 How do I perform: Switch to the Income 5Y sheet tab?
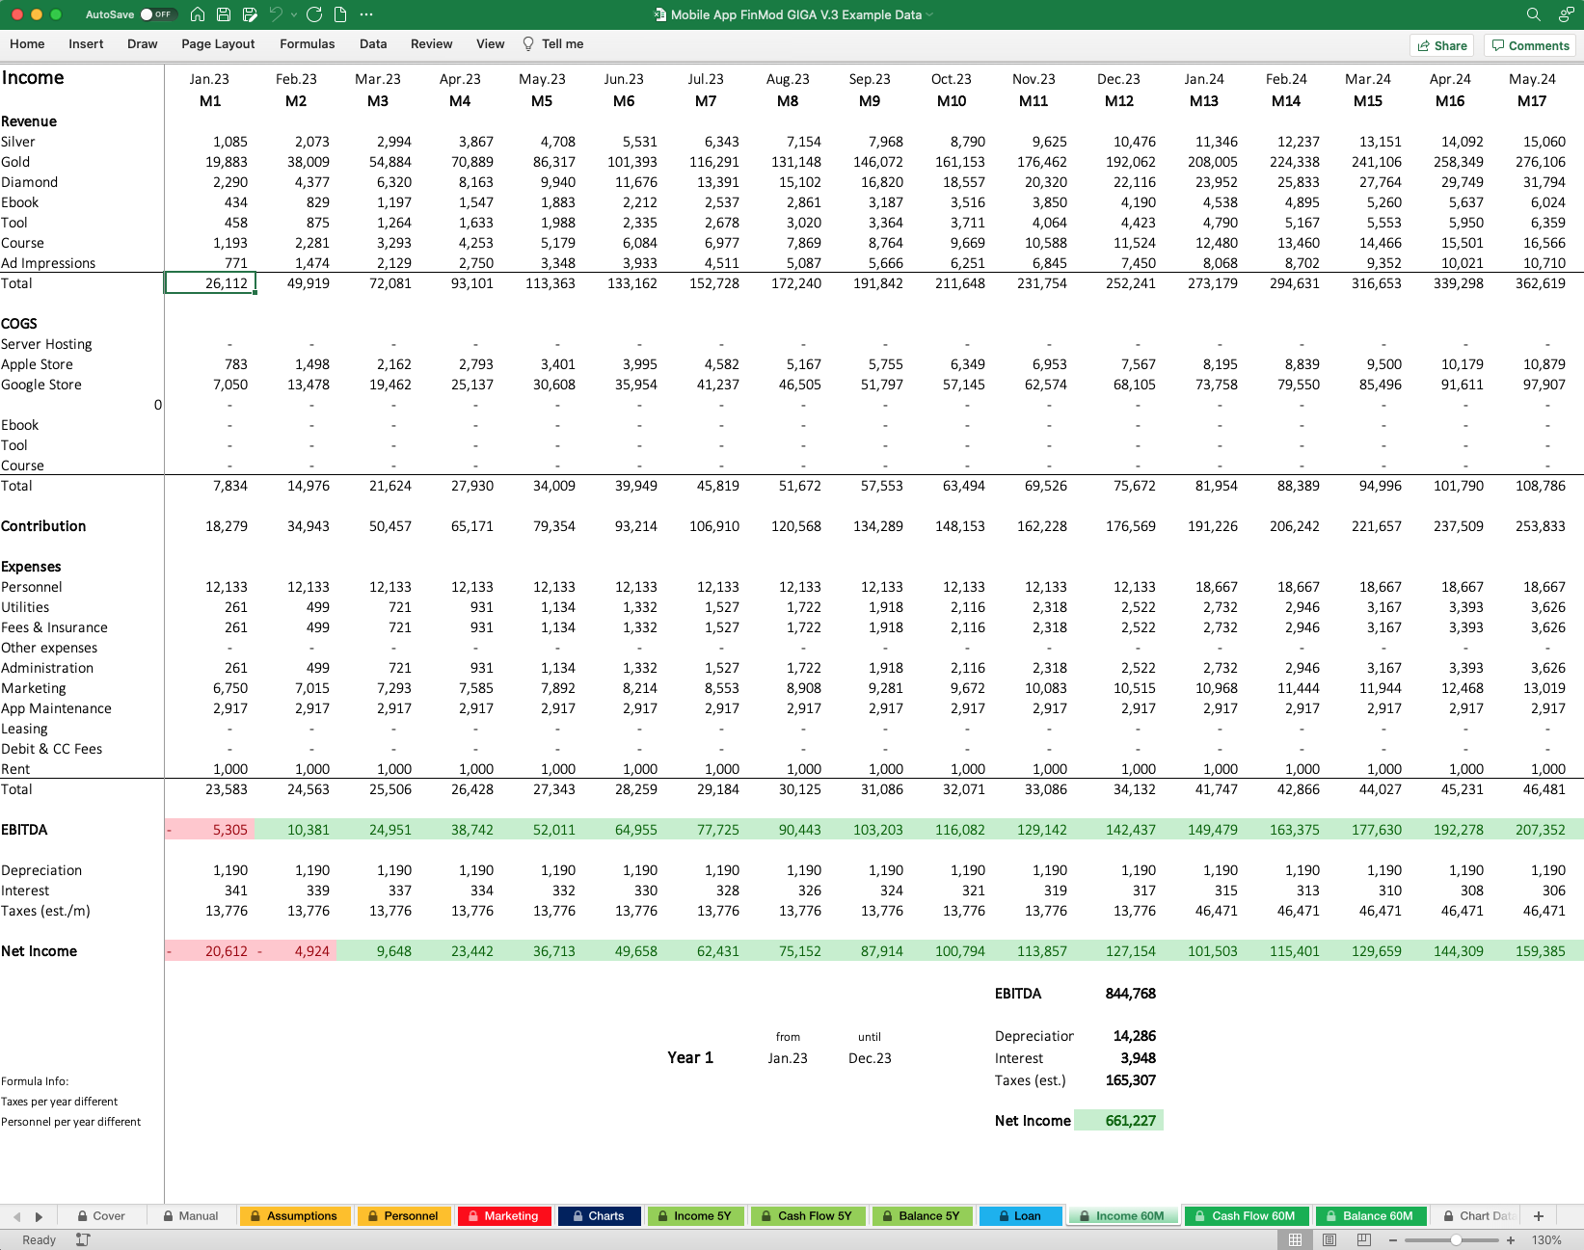[x=695, y=1216]
